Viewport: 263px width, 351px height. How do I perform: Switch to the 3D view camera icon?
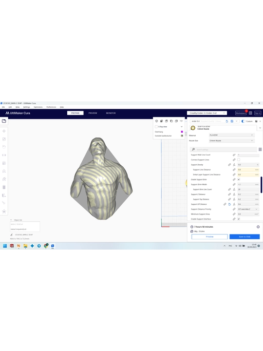click(x=156, y=121)
